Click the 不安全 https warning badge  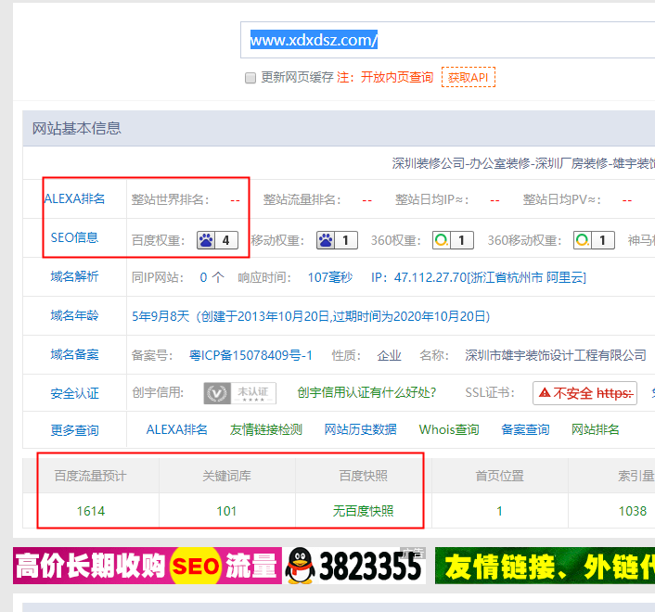click(584, 393)
